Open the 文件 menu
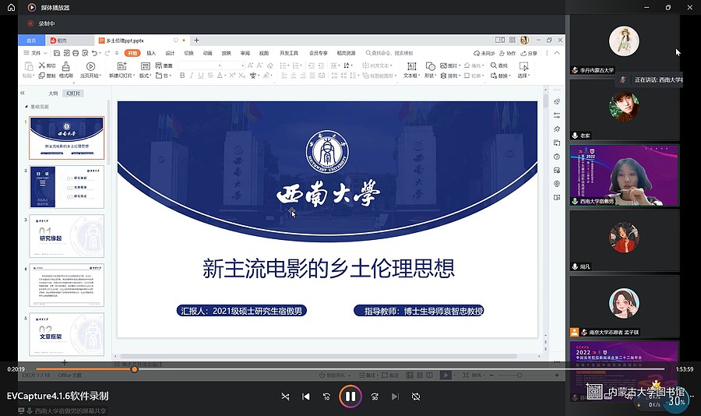Screen dimensions: 701x416 click(x=35, y=53)
